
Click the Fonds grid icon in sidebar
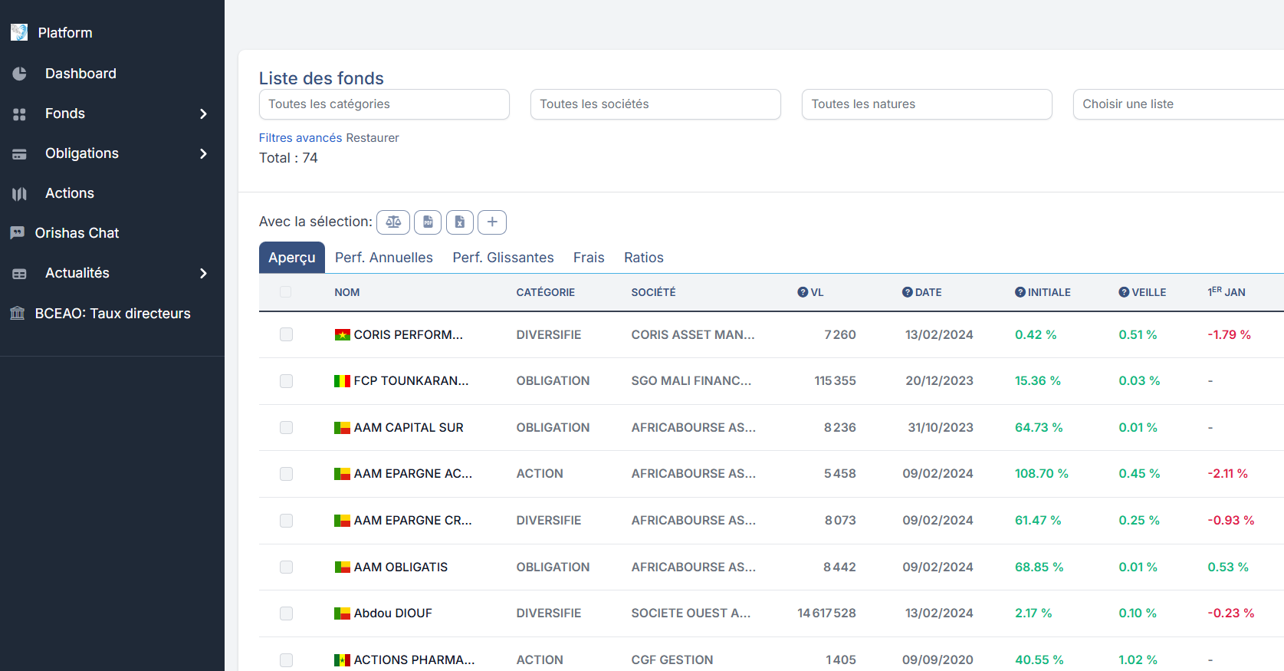tap(20, 114)
